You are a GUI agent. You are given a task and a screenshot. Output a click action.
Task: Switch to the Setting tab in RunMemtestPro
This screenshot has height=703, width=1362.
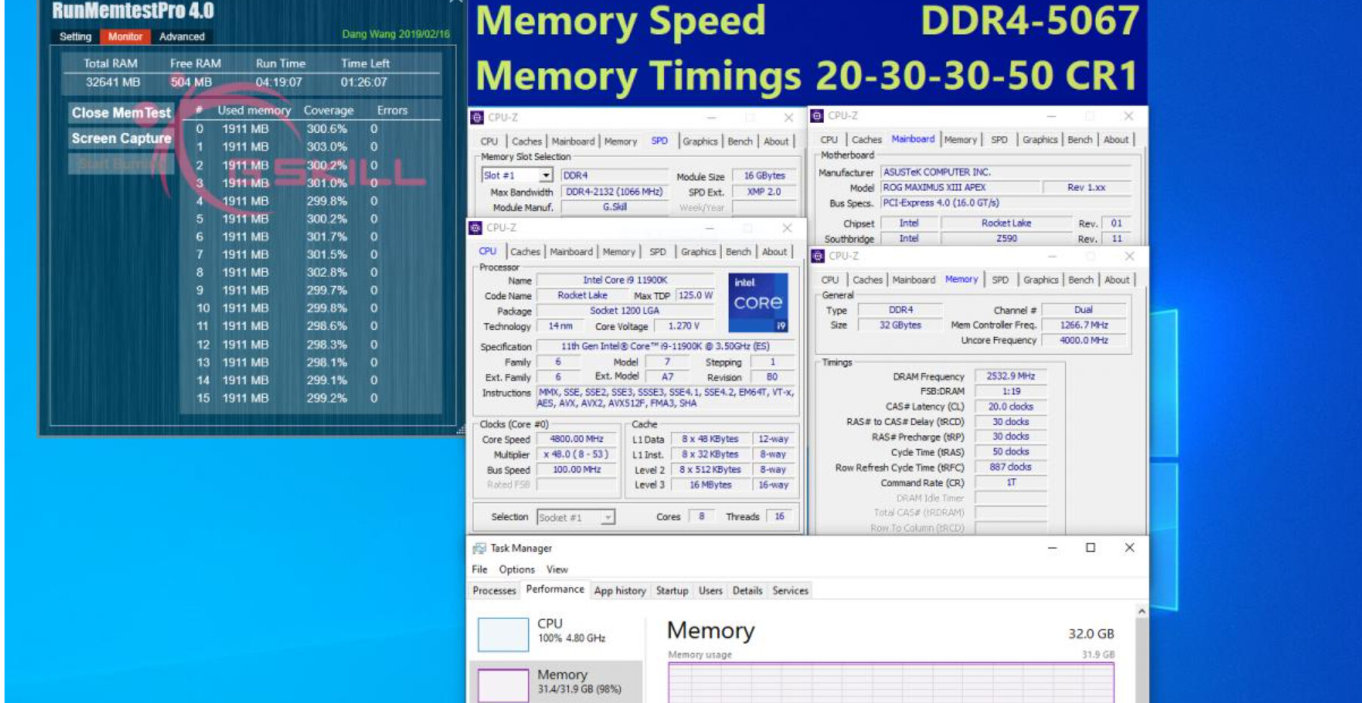[x=76, y=36]
